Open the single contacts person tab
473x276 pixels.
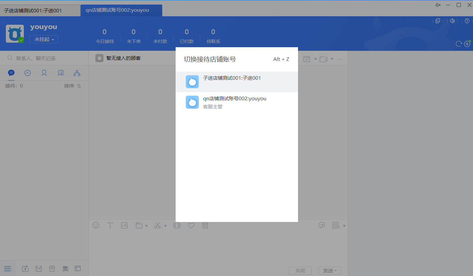coord(44,73)
